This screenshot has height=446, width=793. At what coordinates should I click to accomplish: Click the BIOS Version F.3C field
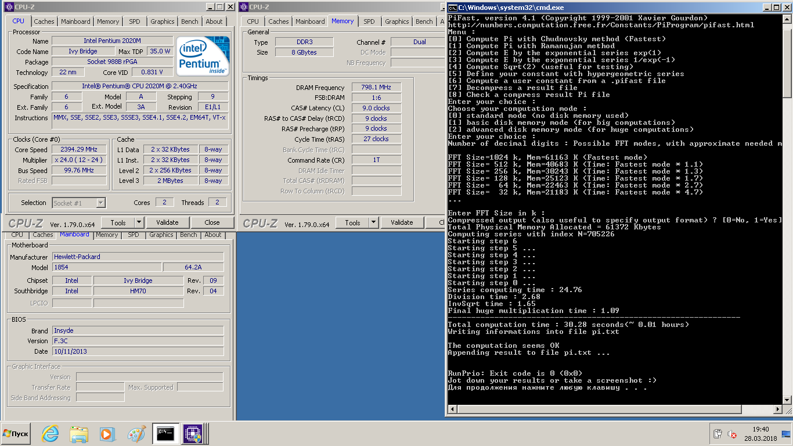point(138,341)
